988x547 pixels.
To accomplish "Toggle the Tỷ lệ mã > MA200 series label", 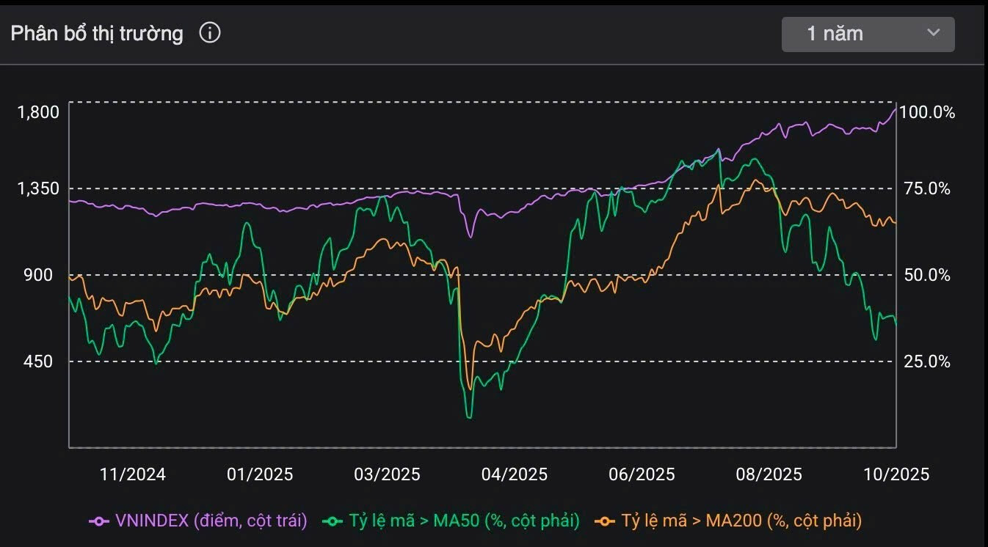I will [x=741, y=521].
